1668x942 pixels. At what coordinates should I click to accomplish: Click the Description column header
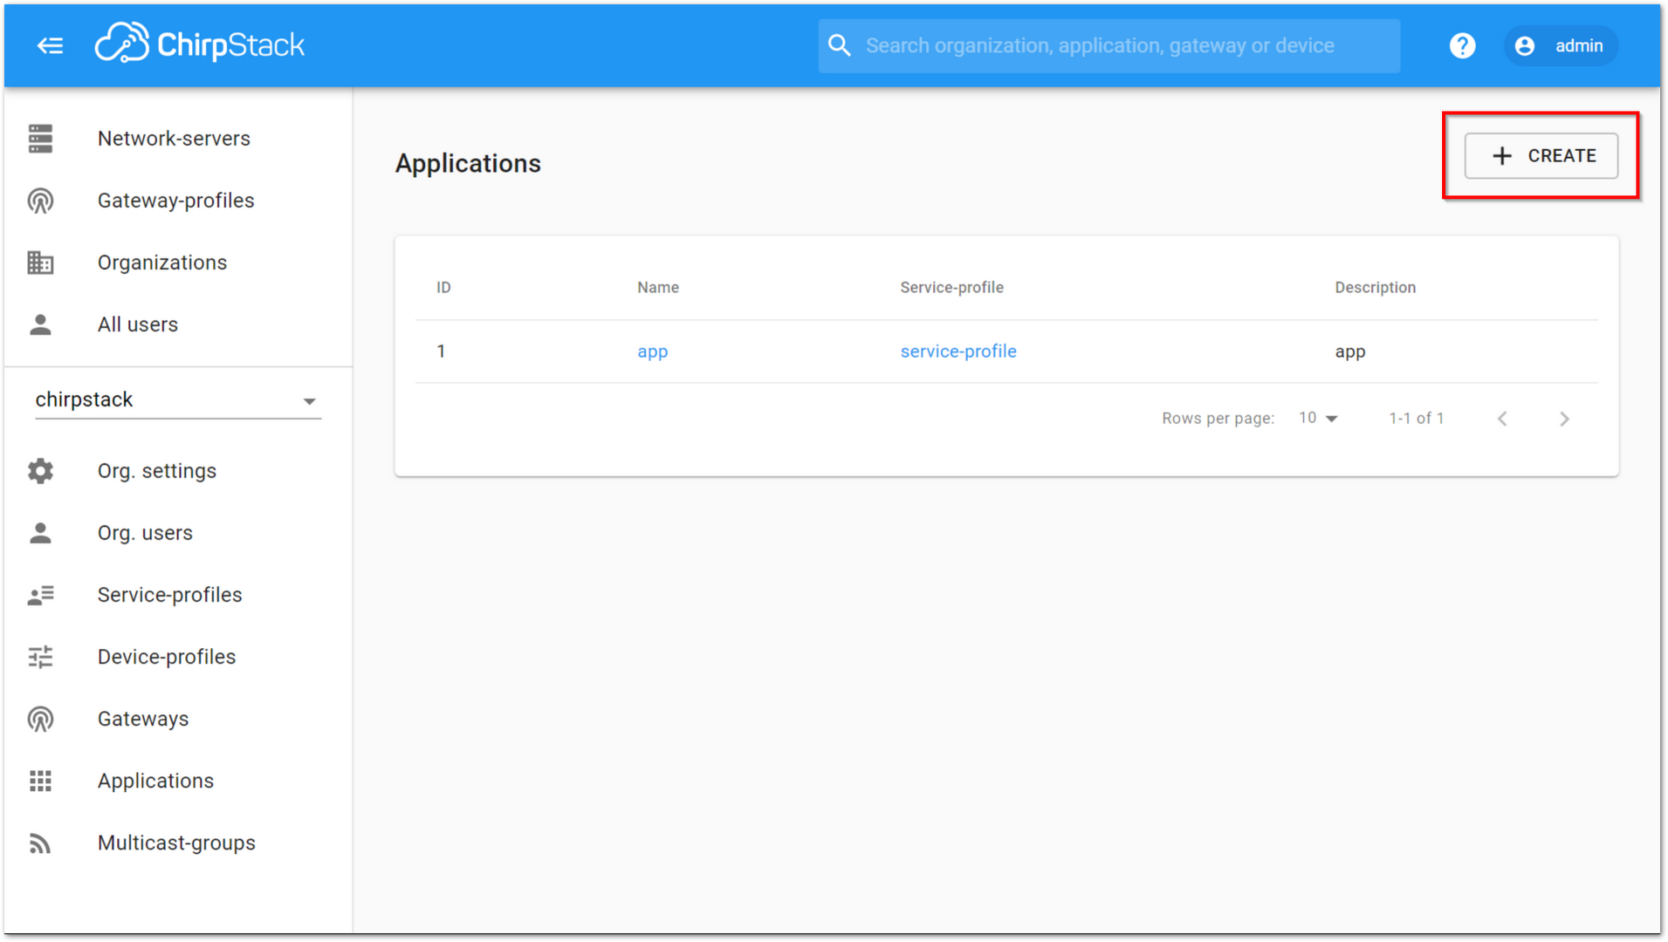coord(1375,288)
